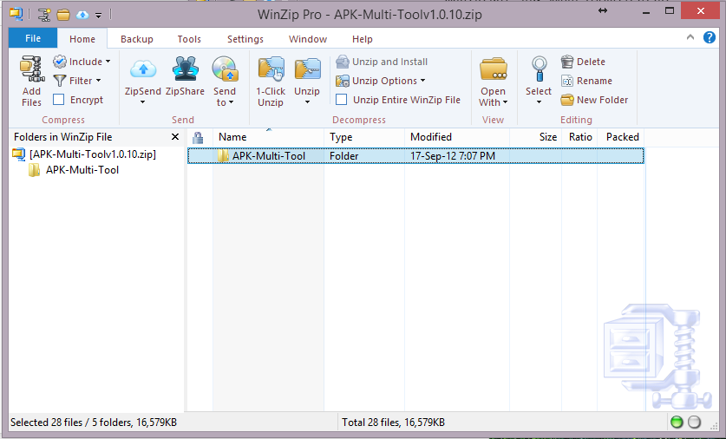Click the Rename icon
Viewport: 726px width, 439px height.
coord(567,81)
